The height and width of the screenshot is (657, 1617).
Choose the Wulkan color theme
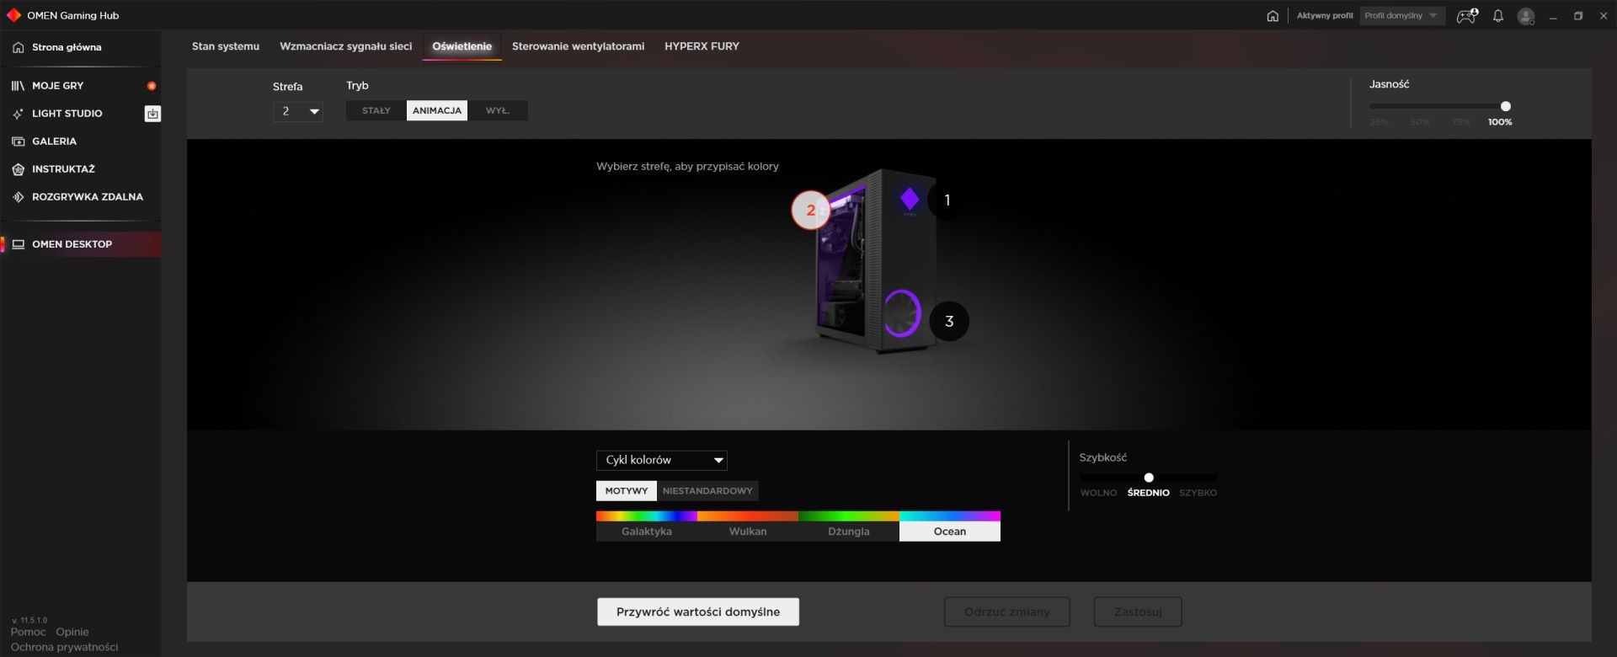tap(747, 526)
